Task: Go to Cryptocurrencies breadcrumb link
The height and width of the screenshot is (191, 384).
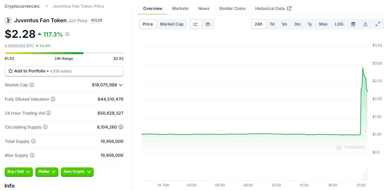Action: click(x=22, y=6)
